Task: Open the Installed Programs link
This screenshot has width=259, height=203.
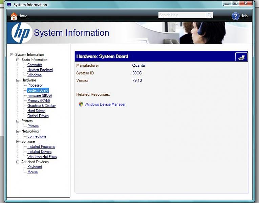Action: click(x=41, y=146)
